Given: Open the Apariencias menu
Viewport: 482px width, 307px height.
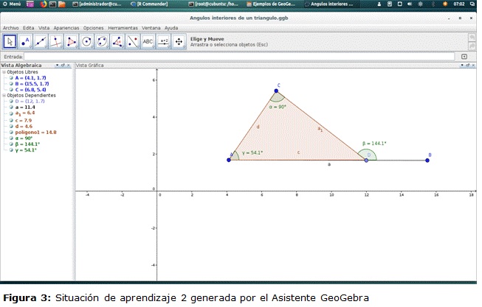Looking at the screenshot, I should coord(66,27).
